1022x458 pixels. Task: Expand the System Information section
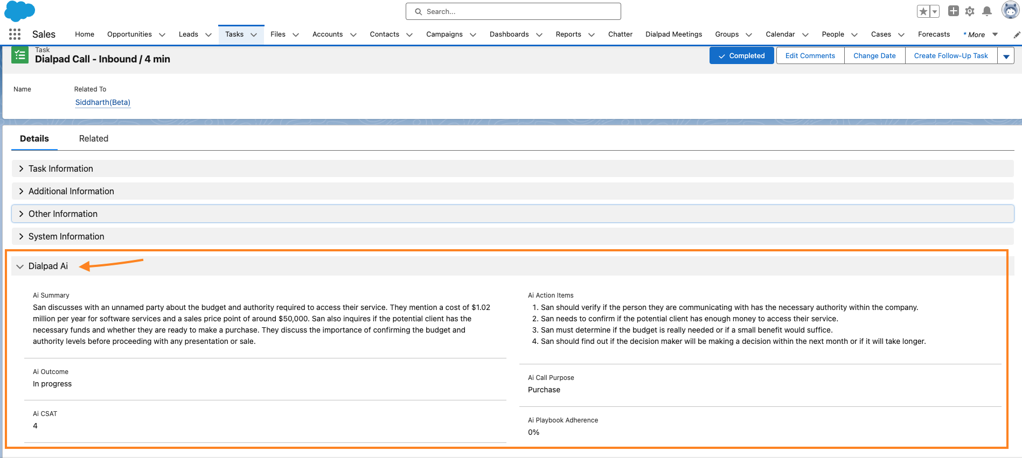pos(512,236)
